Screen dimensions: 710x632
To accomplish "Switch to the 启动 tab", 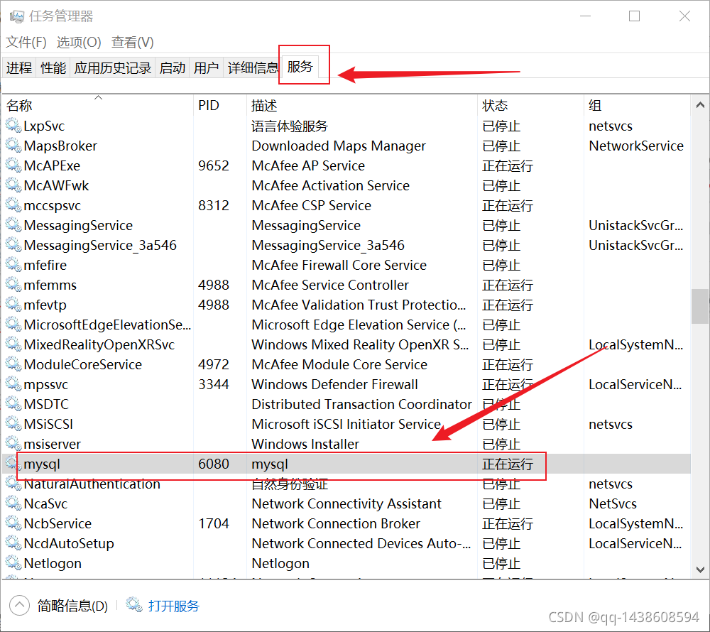I will click(172, 68).
